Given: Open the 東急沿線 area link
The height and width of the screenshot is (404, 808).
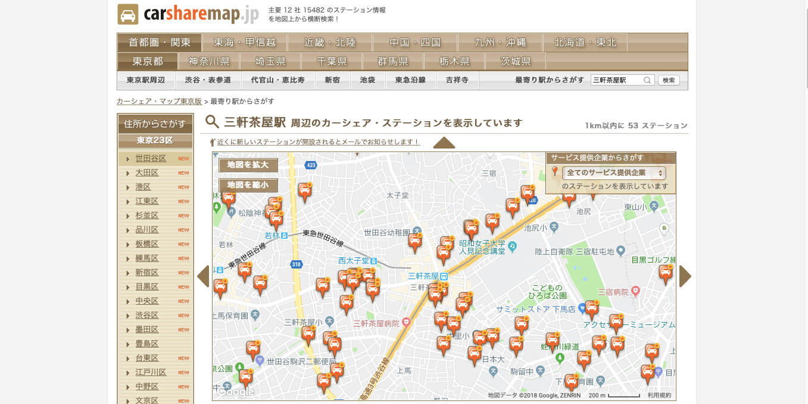Looking at the screenshot, I should click(411, 80).
